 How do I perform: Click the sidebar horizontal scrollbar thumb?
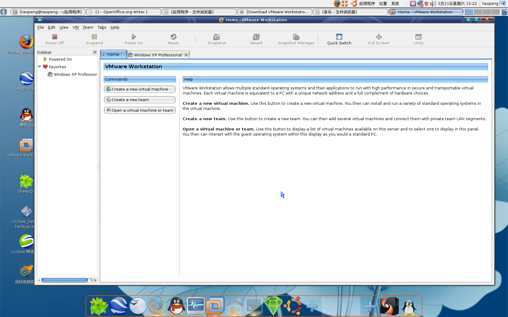pos(65,280)
